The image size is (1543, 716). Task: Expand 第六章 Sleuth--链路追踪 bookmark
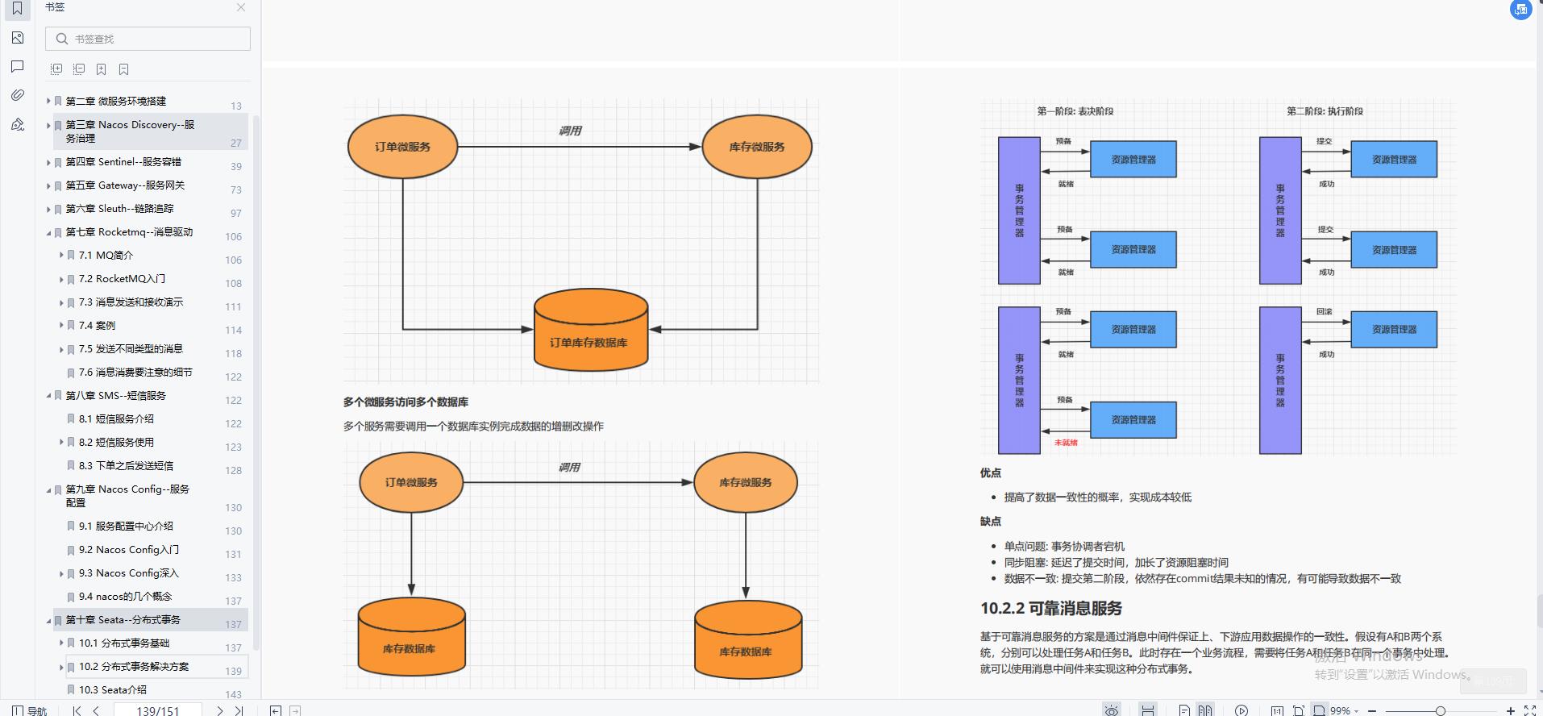48,209
